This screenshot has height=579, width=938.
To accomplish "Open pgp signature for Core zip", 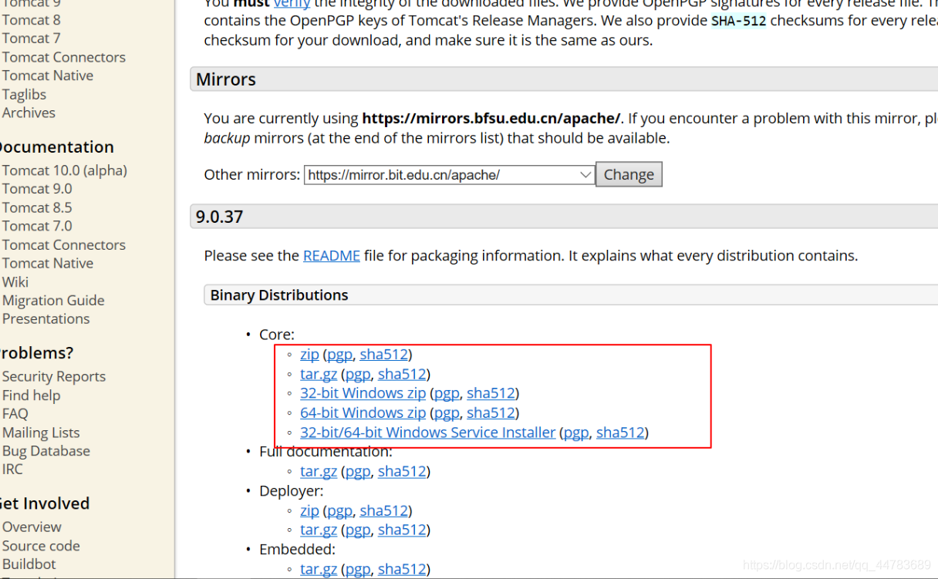I will [339, 355].
